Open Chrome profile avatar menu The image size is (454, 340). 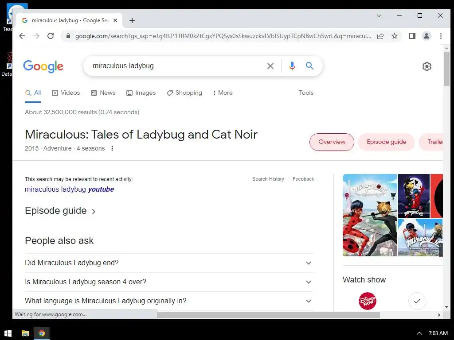pyautogui.click(x=426, y=36)
